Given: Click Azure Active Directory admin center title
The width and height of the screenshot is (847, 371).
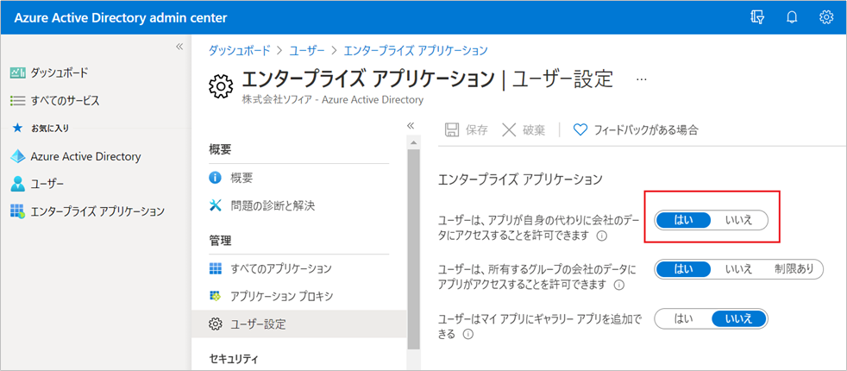Looking at the screenshot, I should click(121, 18).
